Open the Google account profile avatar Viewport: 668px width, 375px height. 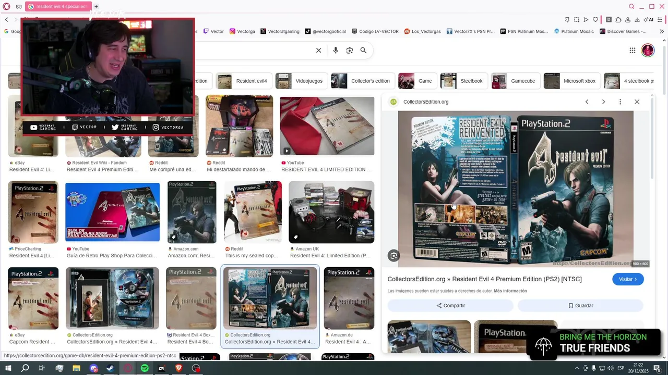click(x=648, y=51)
